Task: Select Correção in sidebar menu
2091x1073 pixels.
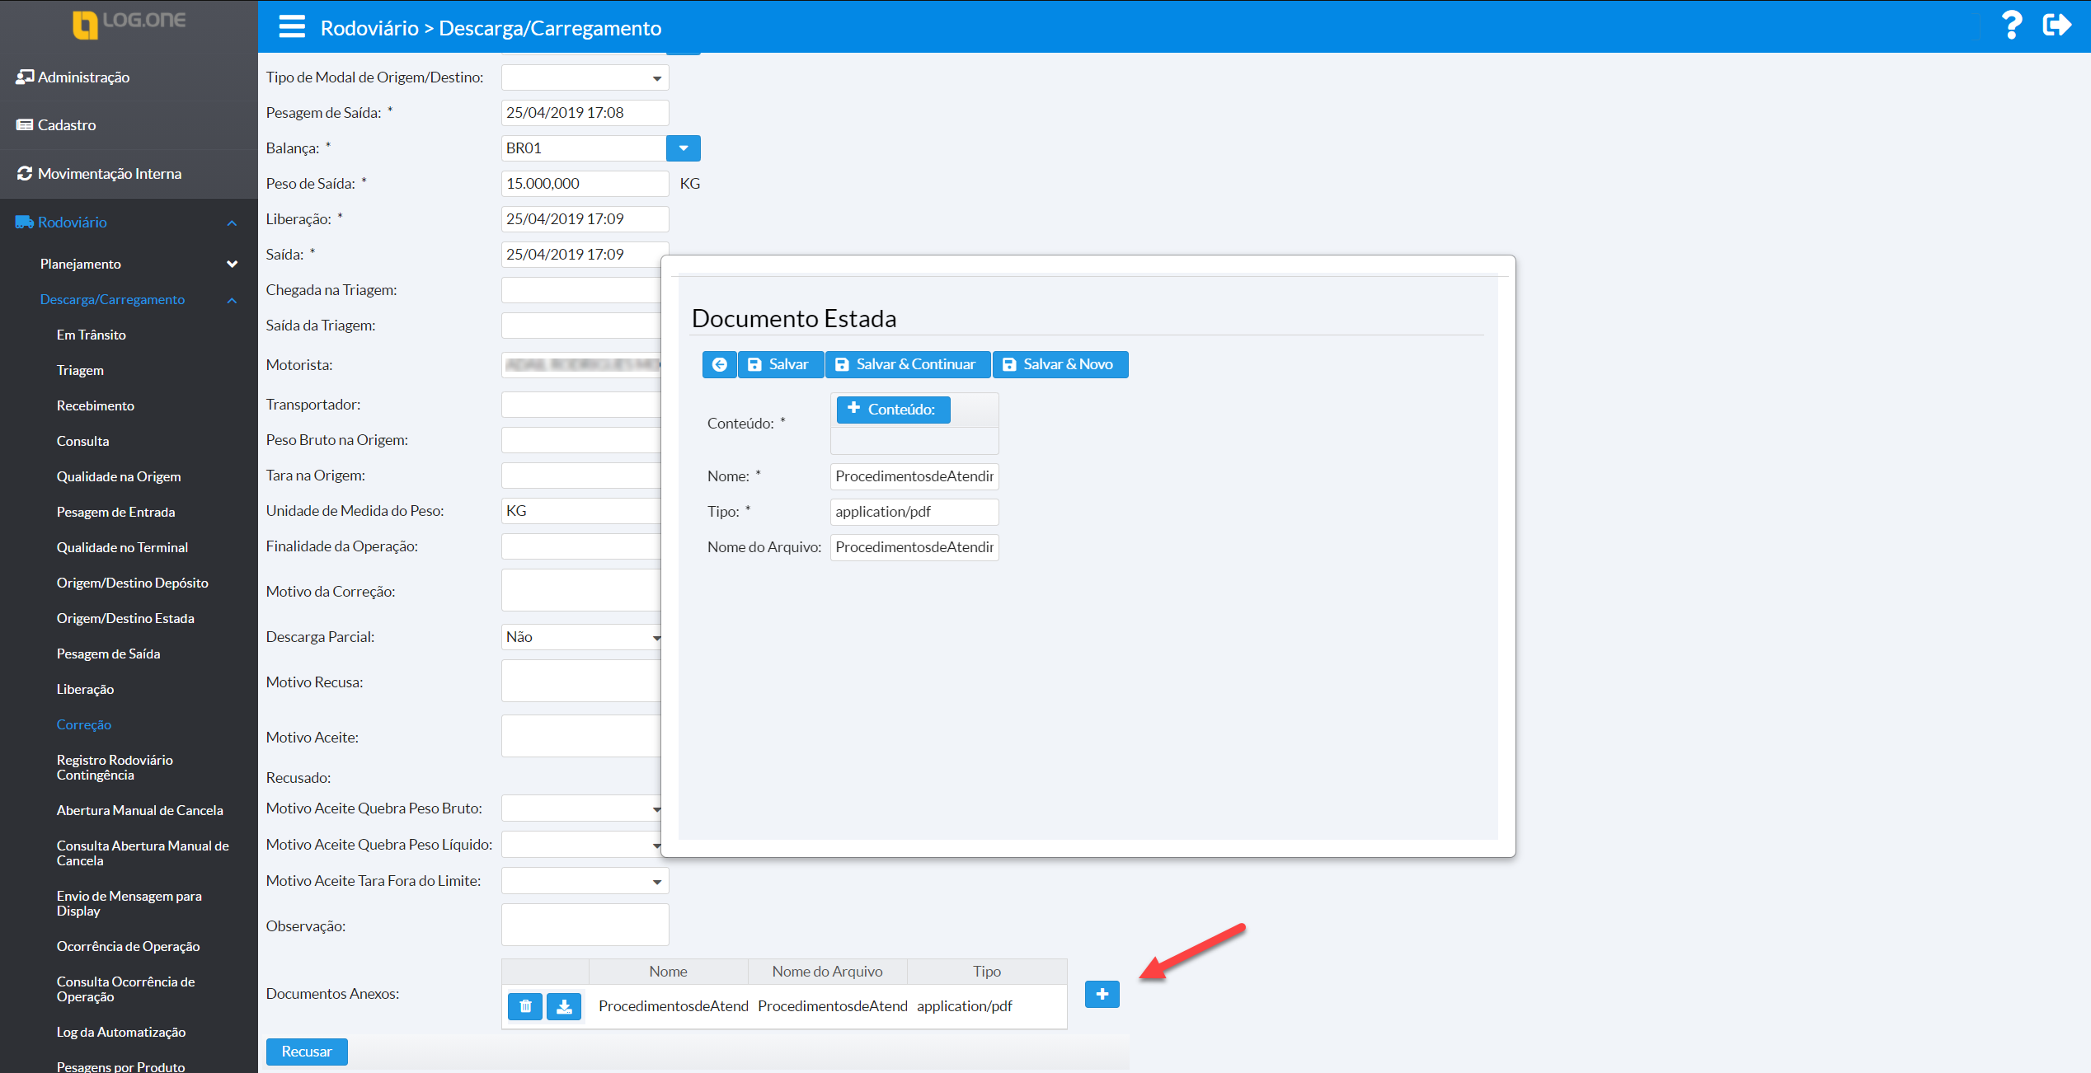Action: click(83, 724)
